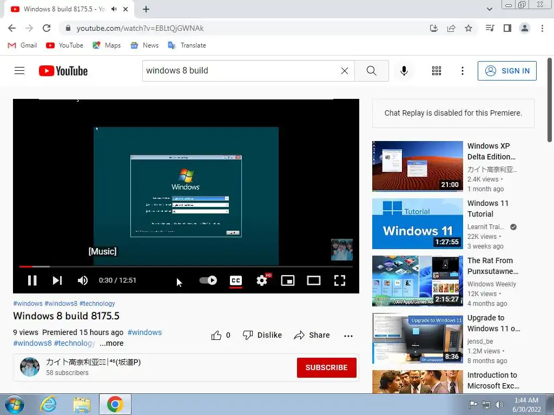The height and width of the screenshot is (415, 554).
Task: Enter full screen mode
Action: pos(340,280)
